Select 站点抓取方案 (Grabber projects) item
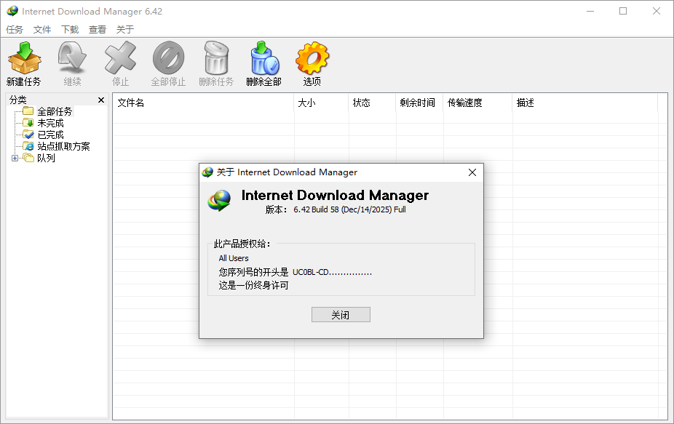The image size is (674, 424). (x=63, y=146)
